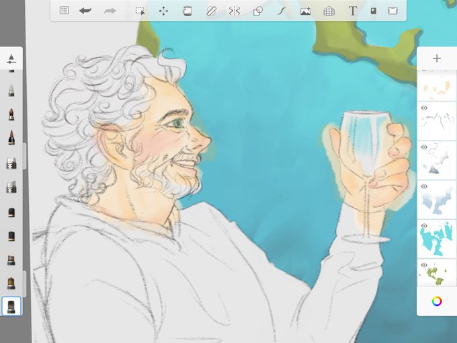This screenshot has width=457, height=343.
Task: Hide the pencil line sketch layer
Action: click(424, 108)
